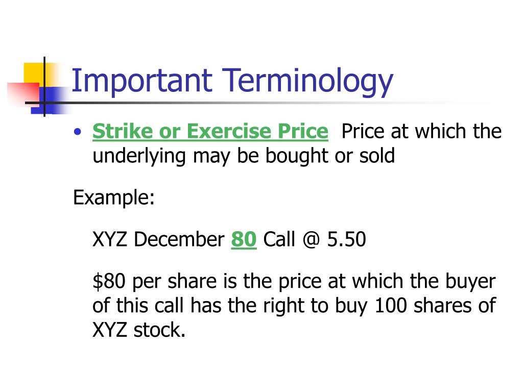The image size is (523, 392).
Task: Click the Example: label text
Action: (114, 198)
